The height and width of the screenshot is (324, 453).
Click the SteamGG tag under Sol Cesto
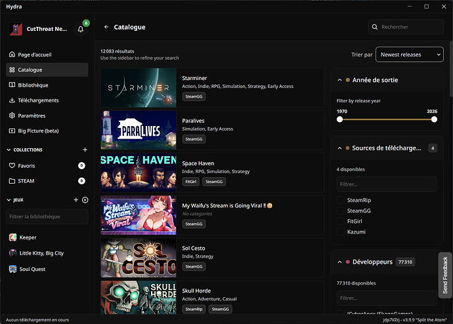point(194,266)
